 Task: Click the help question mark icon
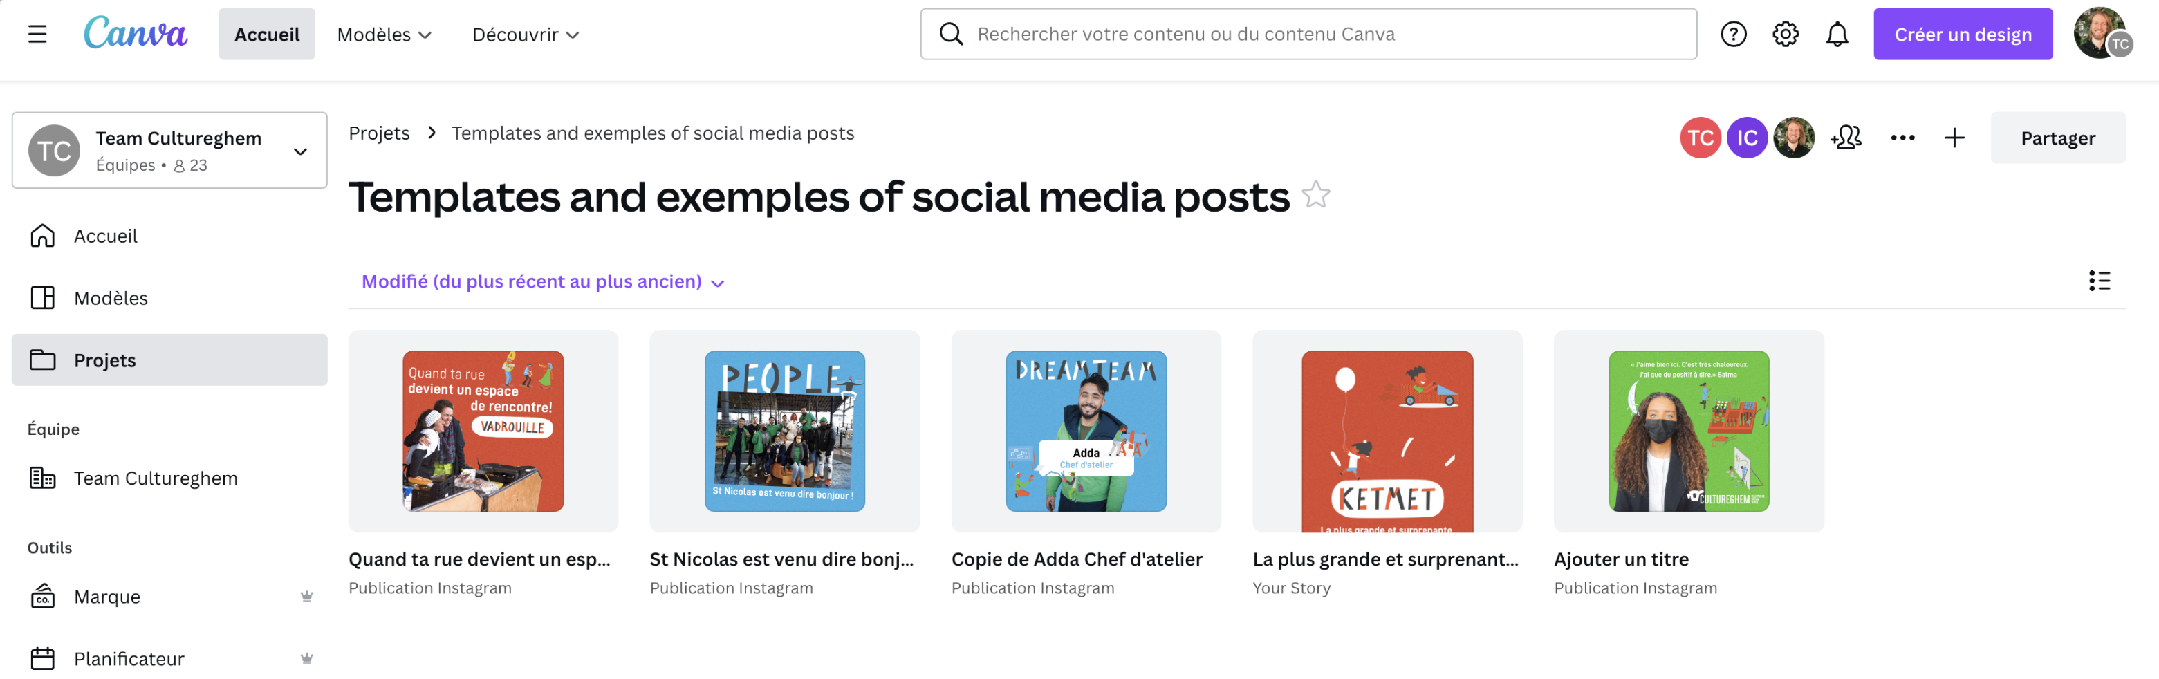pos(1732,35)
